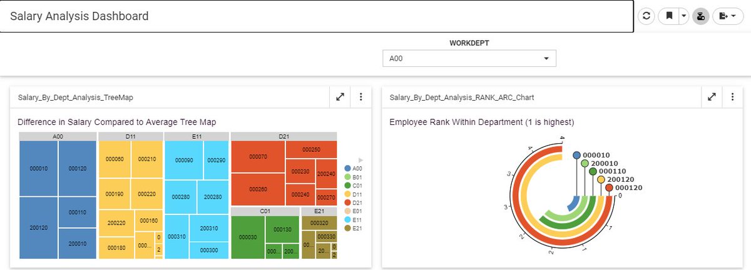751x270 pixels.
Task: Toggle C01 legend entry in treemap
Action: coord(354,186)
